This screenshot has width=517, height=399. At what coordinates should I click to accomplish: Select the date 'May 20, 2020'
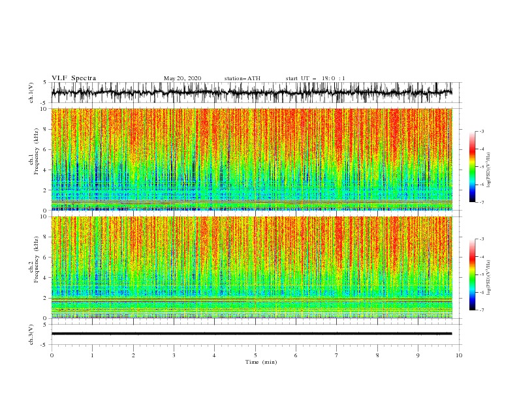coord(182,78)
